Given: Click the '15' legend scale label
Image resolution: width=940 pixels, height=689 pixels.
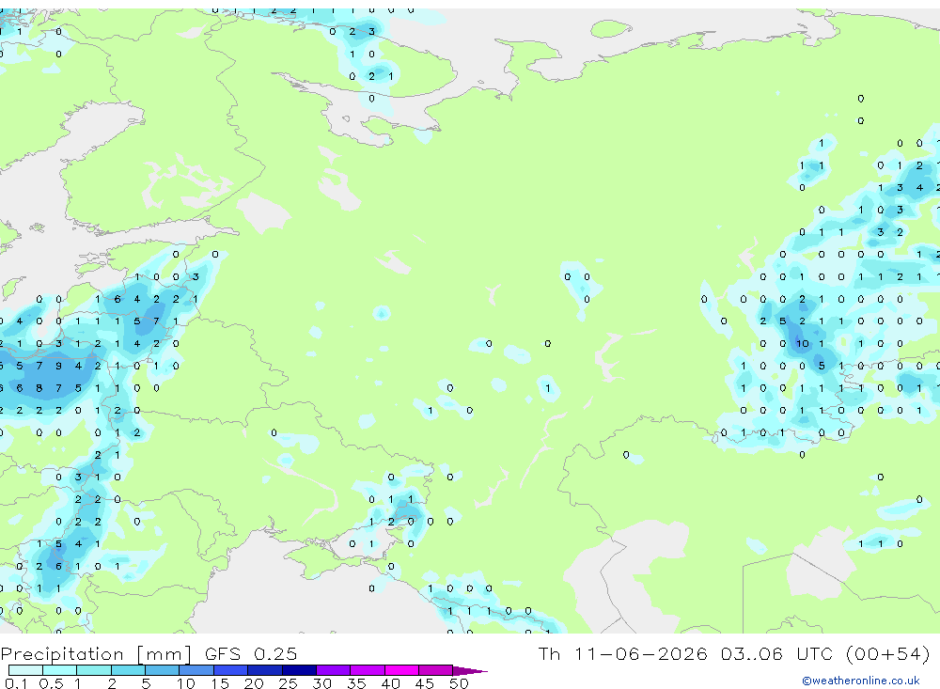Looking at the screenshot, I should point(219,683).
